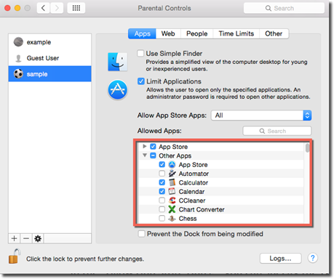Click the forward navigation arrow
The height and width of the screenshot is (279, 334).
point(57,8)
